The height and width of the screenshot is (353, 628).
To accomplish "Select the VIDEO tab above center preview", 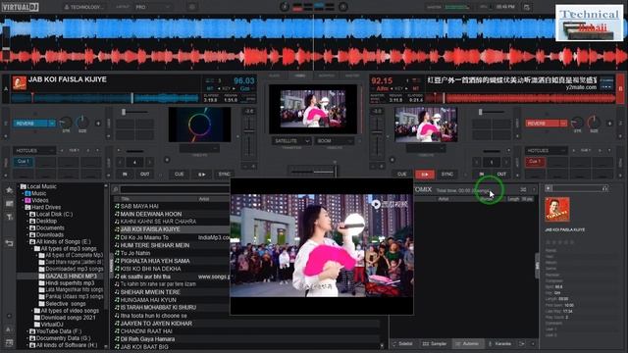I will tap(299, 76).
